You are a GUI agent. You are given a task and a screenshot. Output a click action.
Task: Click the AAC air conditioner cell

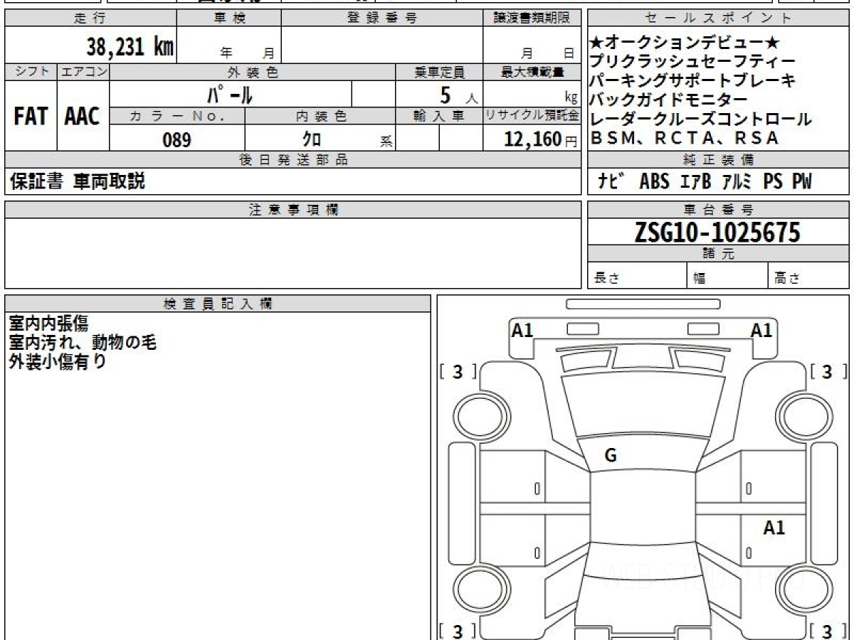pos(83,117)
